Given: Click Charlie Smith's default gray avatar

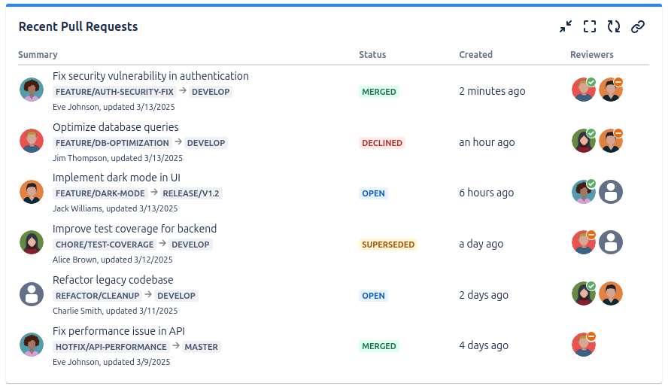Looking at the screenshot, I should 32,293.
